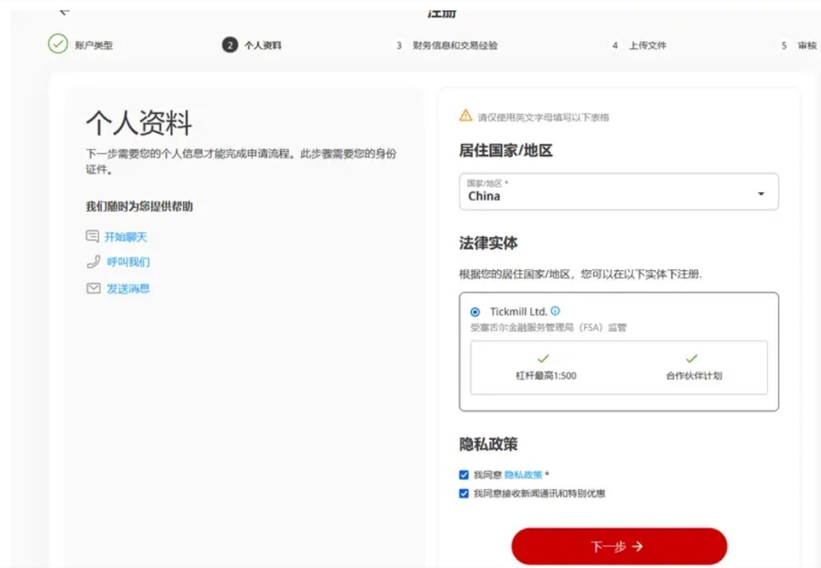Viewport: 821px width, 568px height.
Task: Click the step 3 number
Action: pos(399,45)
